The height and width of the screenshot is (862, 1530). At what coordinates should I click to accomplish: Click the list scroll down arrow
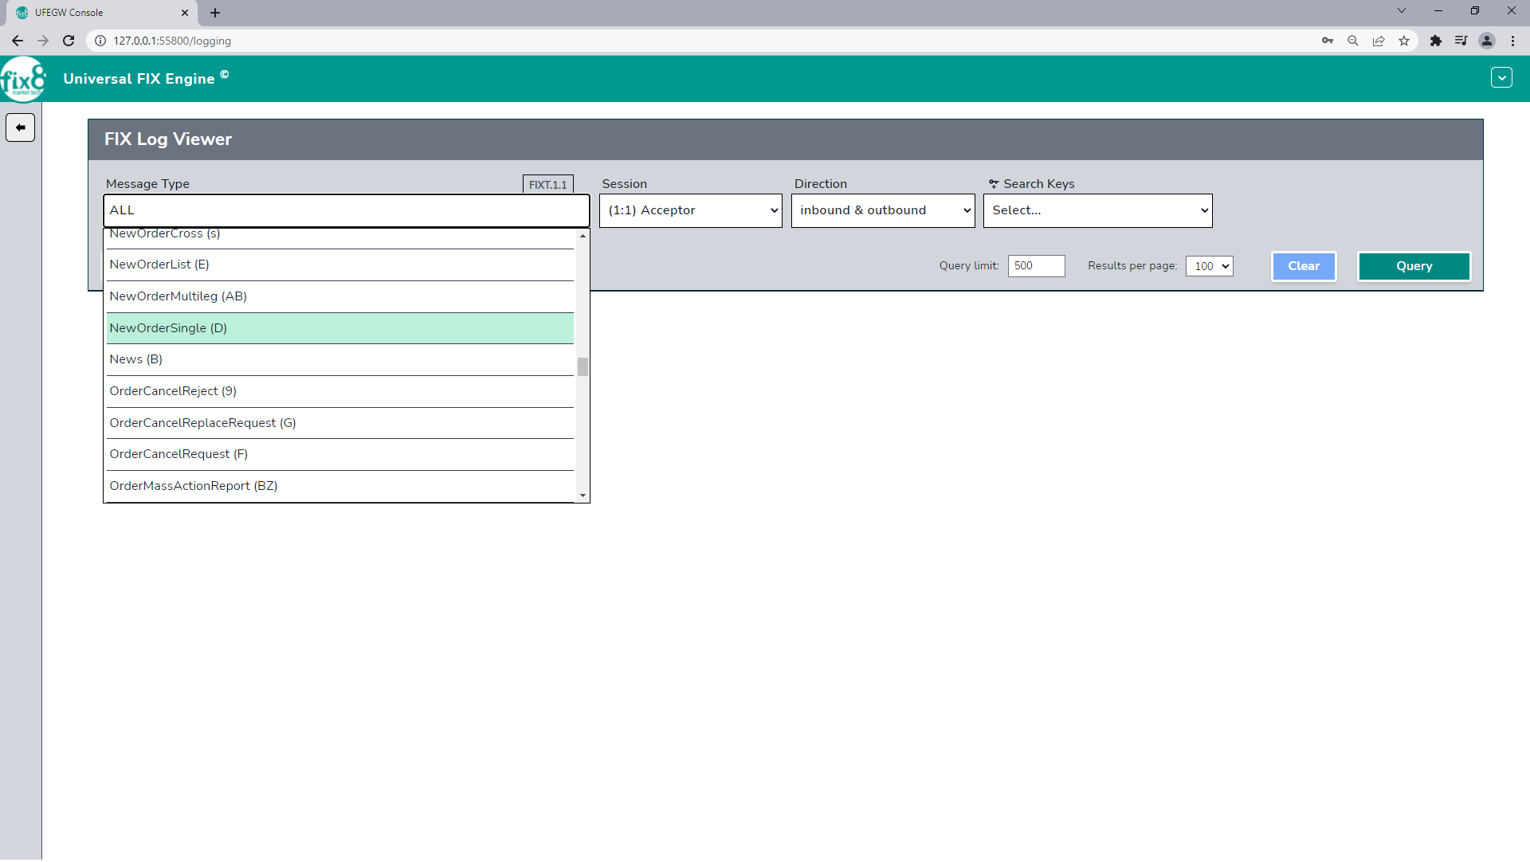(583, 496)
